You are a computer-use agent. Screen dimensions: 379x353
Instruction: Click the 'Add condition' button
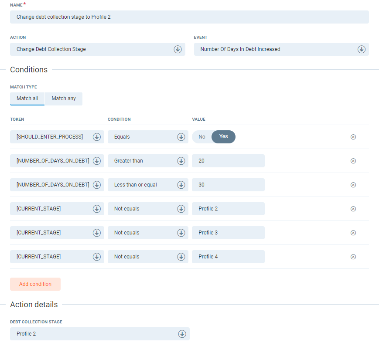pyautogui.click(x=35, y=284)
